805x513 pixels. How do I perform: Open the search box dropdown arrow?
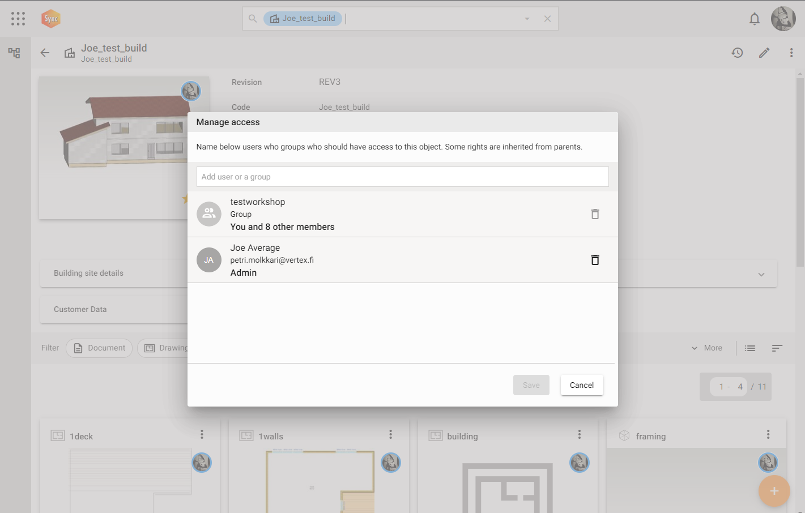point(527,19)
